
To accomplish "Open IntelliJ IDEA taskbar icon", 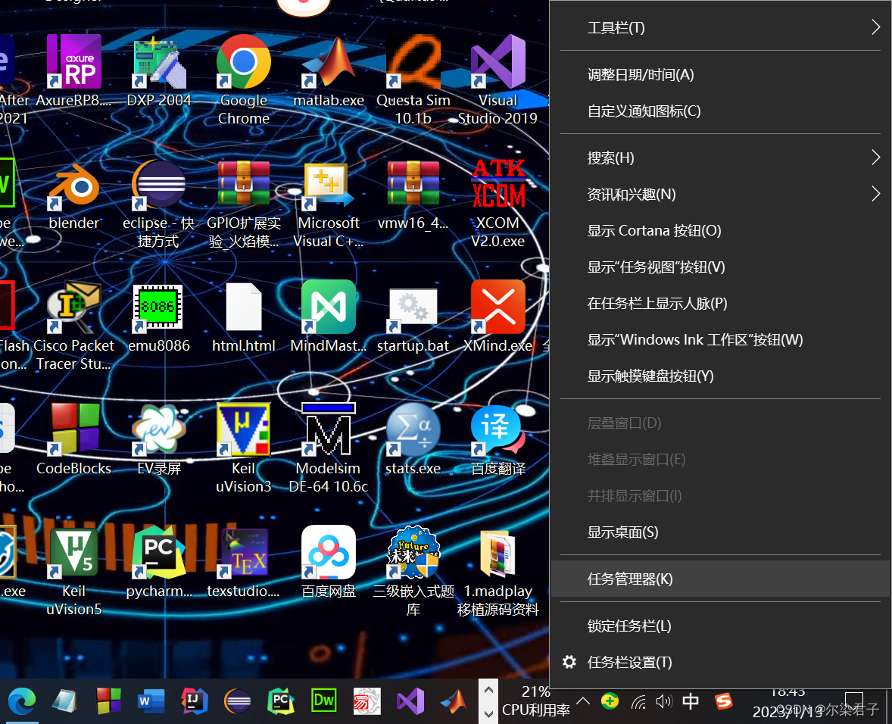I will click(x=195, y=701).
